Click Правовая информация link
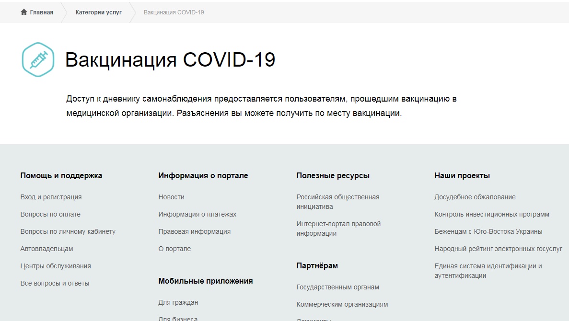The height and width of the screenshot is (321, 569). pos(194,231)
